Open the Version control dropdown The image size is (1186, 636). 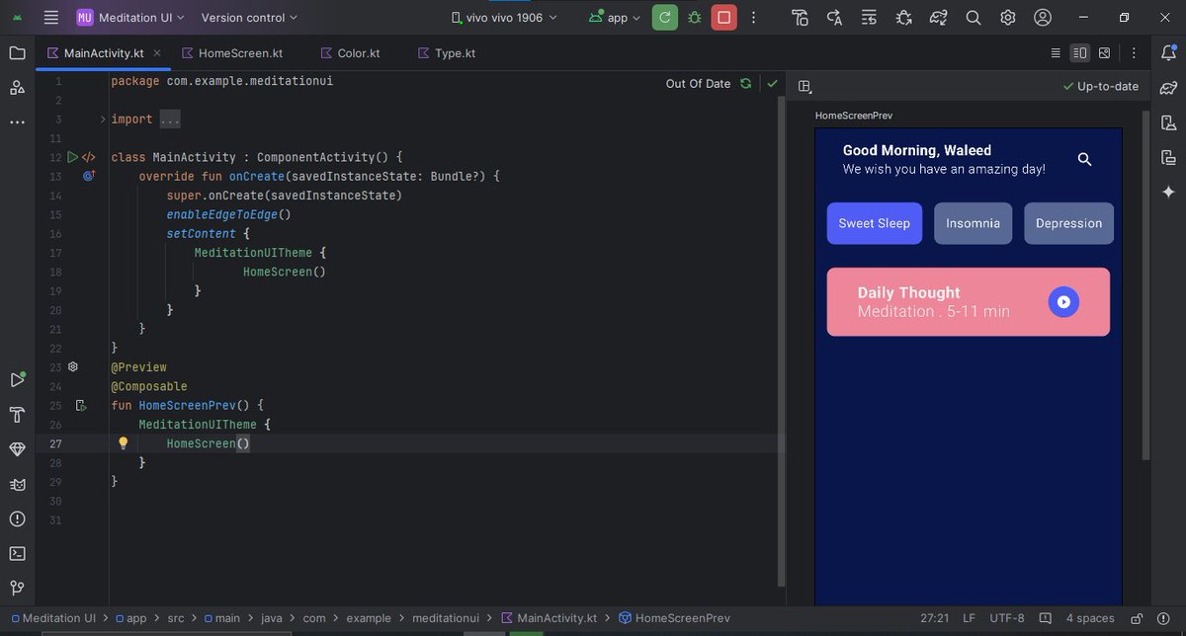[x=250, y=18]
